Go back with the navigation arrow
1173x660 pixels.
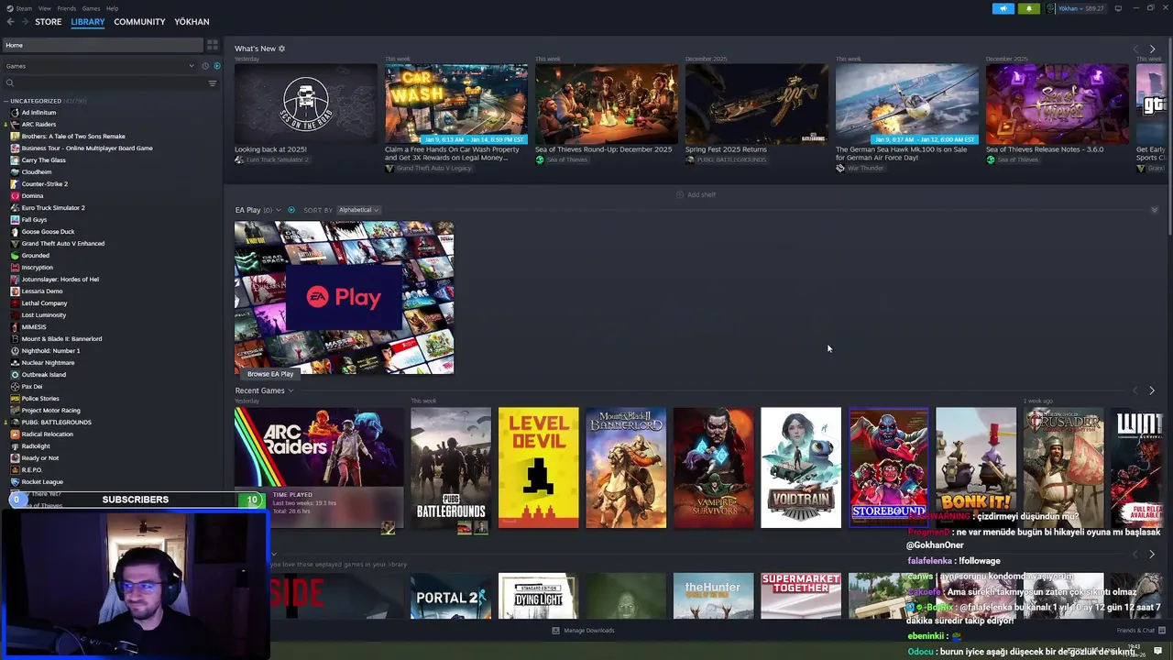(10, 22)
